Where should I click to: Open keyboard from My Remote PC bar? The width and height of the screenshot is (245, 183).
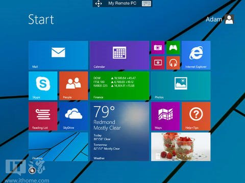(x=146, y=4)
